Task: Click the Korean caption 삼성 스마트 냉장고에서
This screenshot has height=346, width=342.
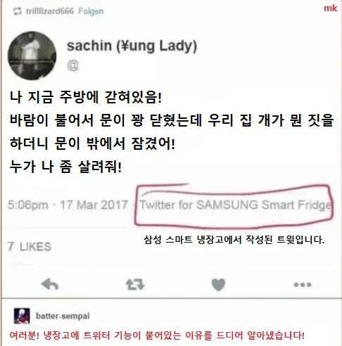Action: click(x=234, y=240)
